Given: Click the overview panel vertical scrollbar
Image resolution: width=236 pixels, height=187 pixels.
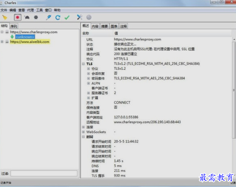Looking at the screenshot, I should 234,90.
